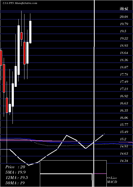The width and height of the screenshot is (133, 187).
Task: Click the 14.63 price axis label
Action: click(124, 154)
